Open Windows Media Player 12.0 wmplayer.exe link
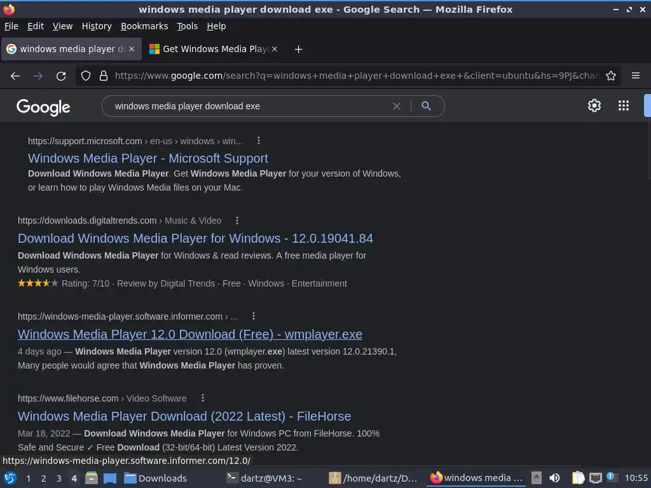Image resolution: width=651 pixels, height=488 pixels. pyautogui.click(x=190, y=334)
